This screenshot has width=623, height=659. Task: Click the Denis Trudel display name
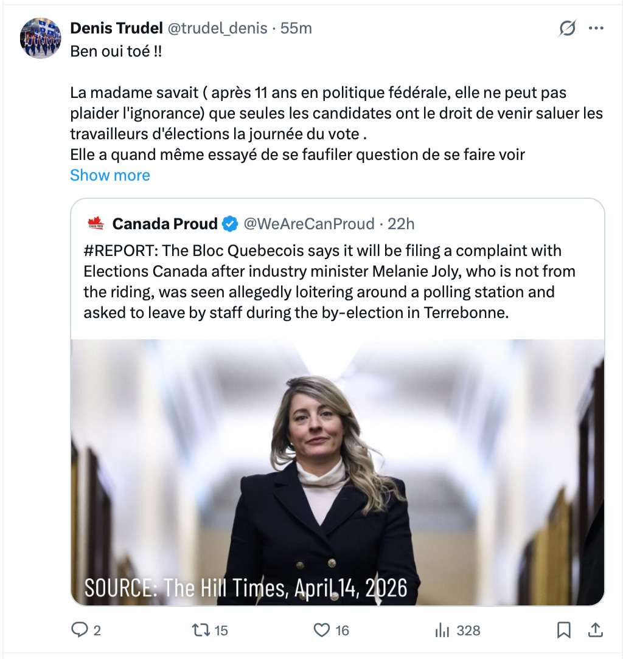[116, 28]
